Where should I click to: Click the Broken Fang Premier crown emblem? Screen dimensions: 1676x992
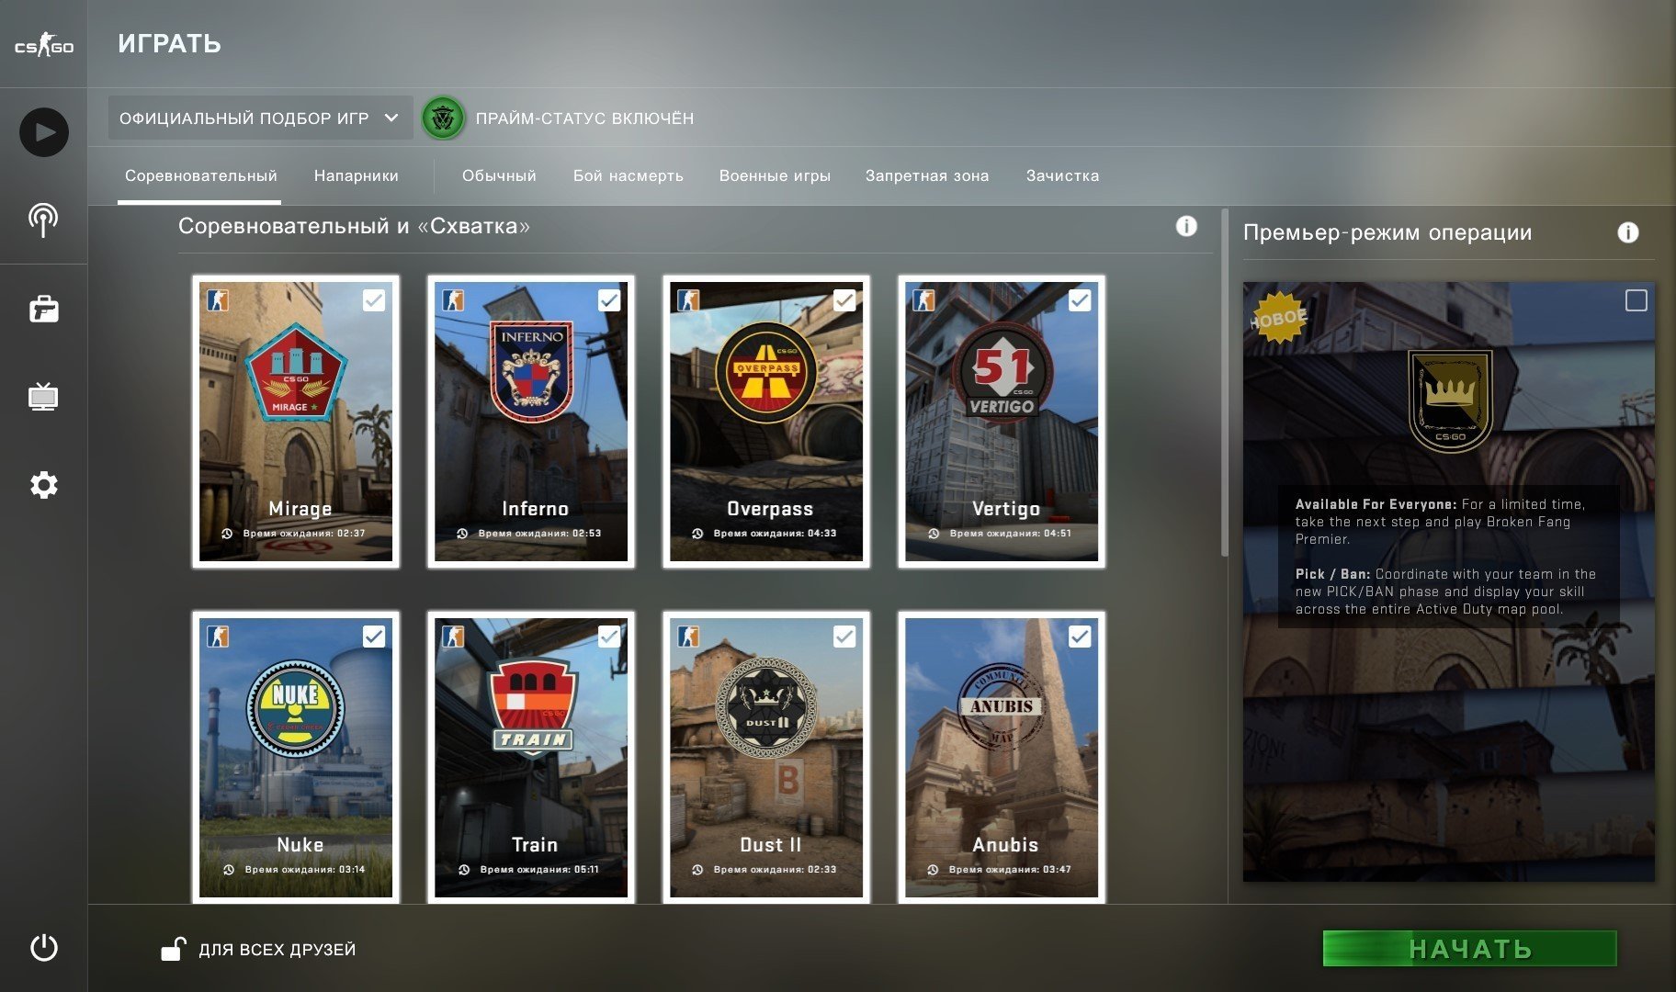pos(1450,401)
